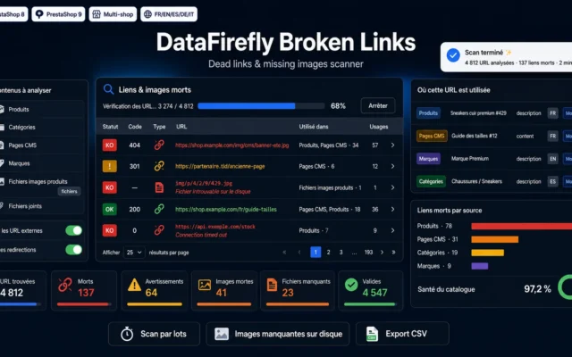Click the document icon on the Fichiers manquants card
This screenshot has width=572, height=357.
coord(272,285)
